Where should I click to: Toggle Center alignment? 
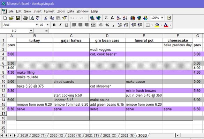pyautogui.click(x=81, y=25)
